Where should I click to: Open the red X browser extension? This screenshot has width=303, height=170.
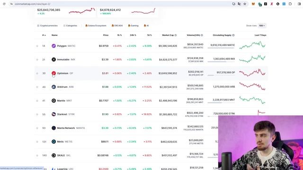(x=272, y=4)
